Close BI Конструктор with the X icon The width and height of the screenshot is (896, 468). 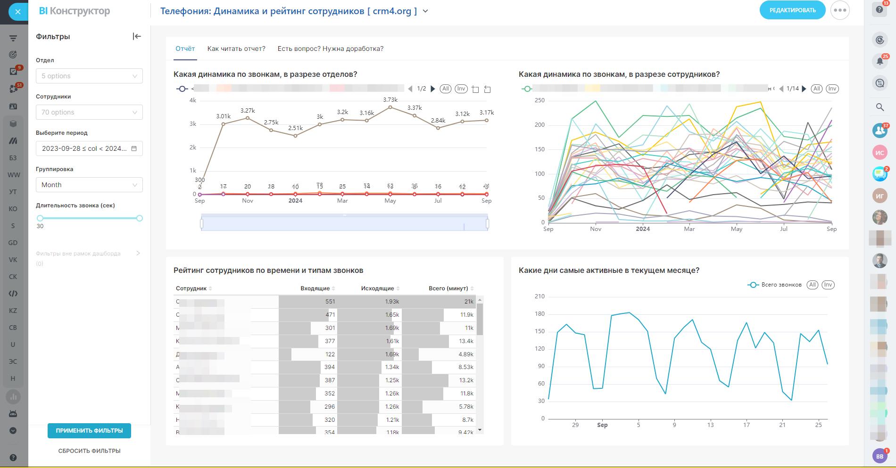click(x=17, y=12)
